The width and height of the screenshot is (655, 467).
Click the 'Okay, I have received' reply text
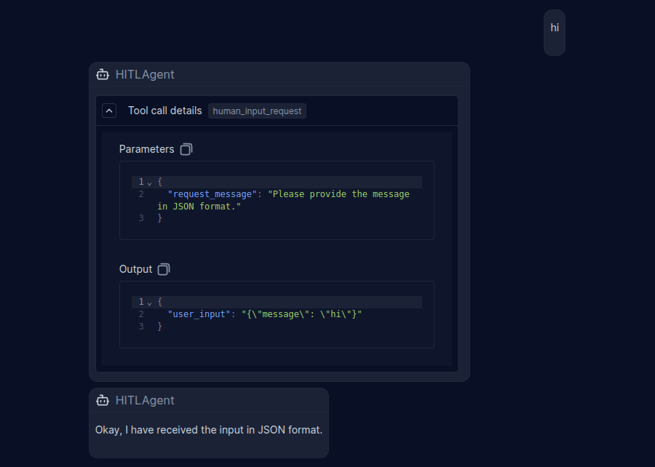(209, 430)
